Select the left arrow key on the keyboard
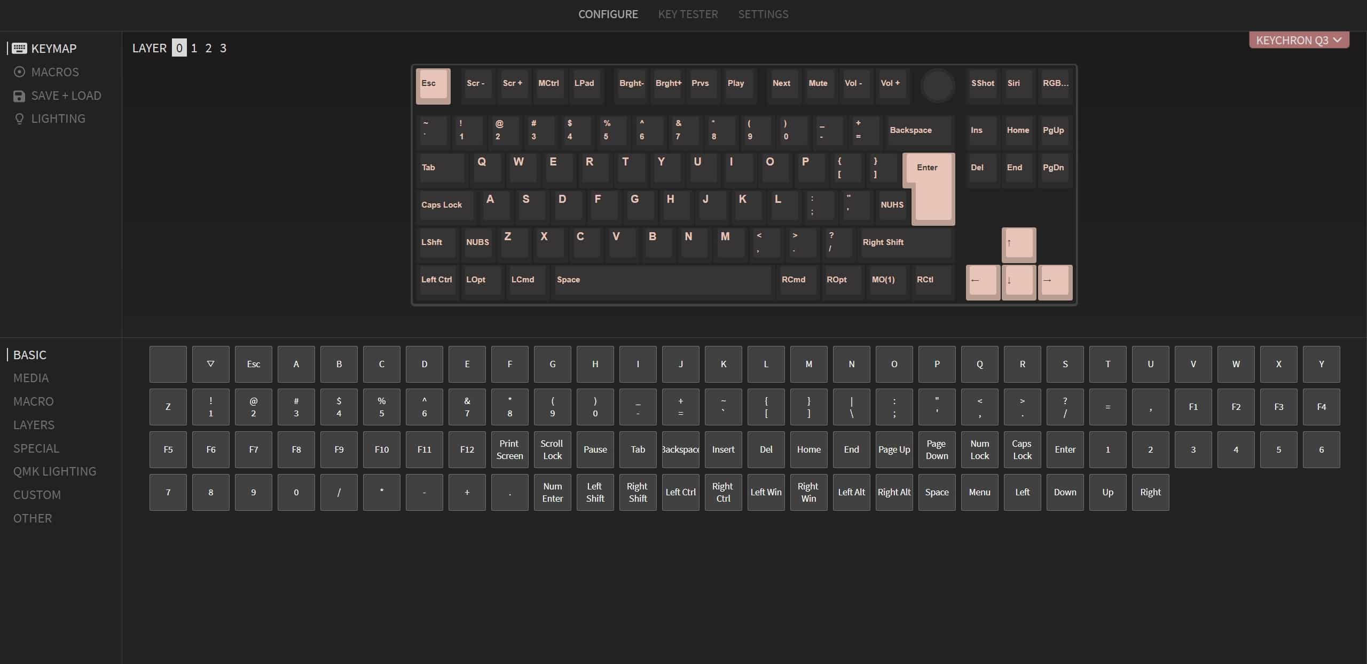This screenshot has width=1367, height=664. click(x=982, y=281)
